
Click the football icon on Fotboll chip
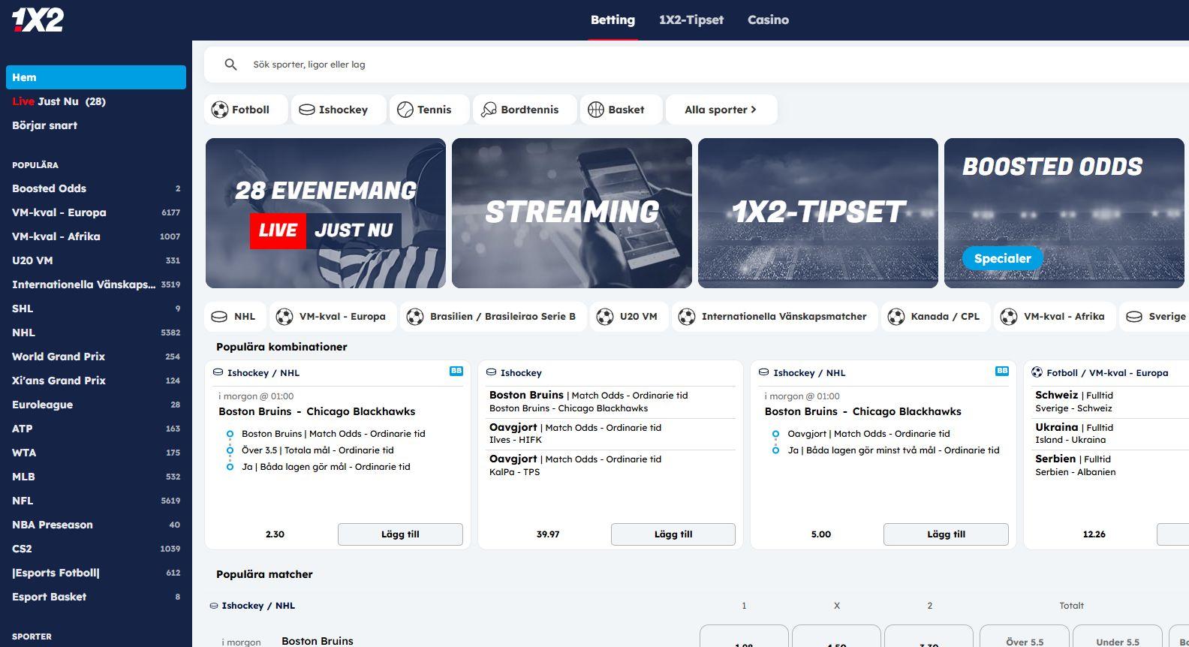(x=219, y=110)
